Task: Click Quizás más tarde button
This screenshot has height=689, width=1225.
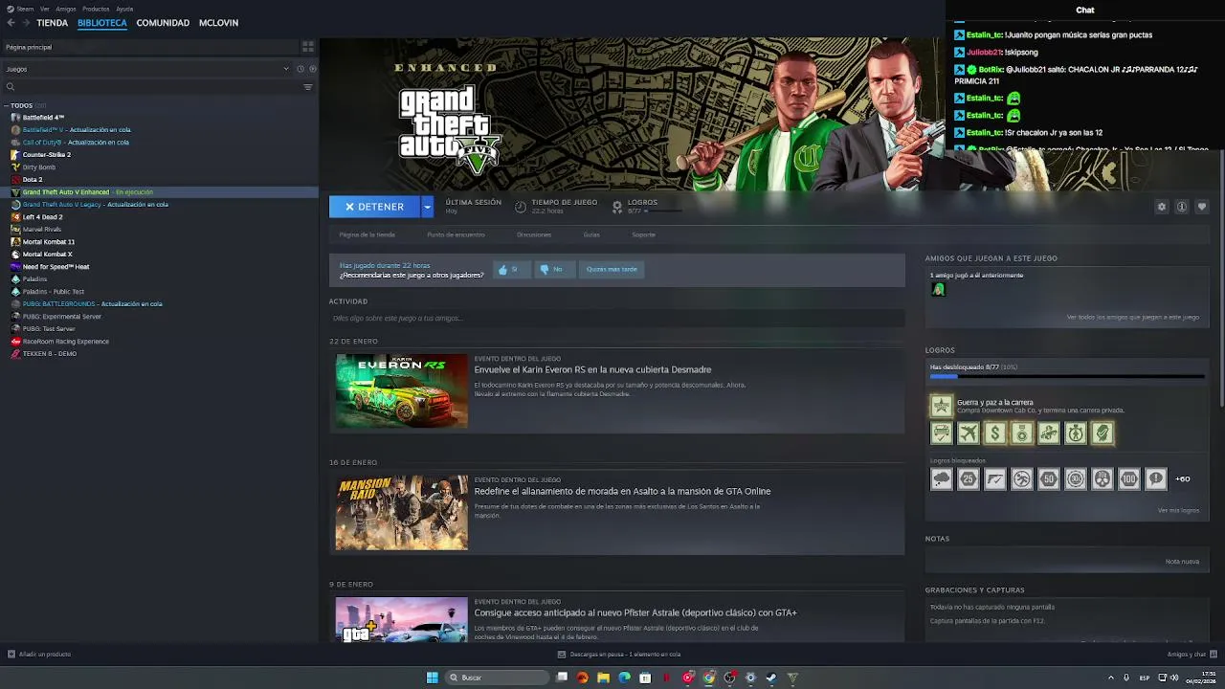Action: pos(612,270)
